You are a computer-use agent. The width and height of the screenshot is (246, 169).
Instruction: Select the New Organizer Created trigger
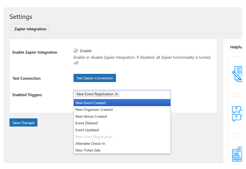(122, 110)
